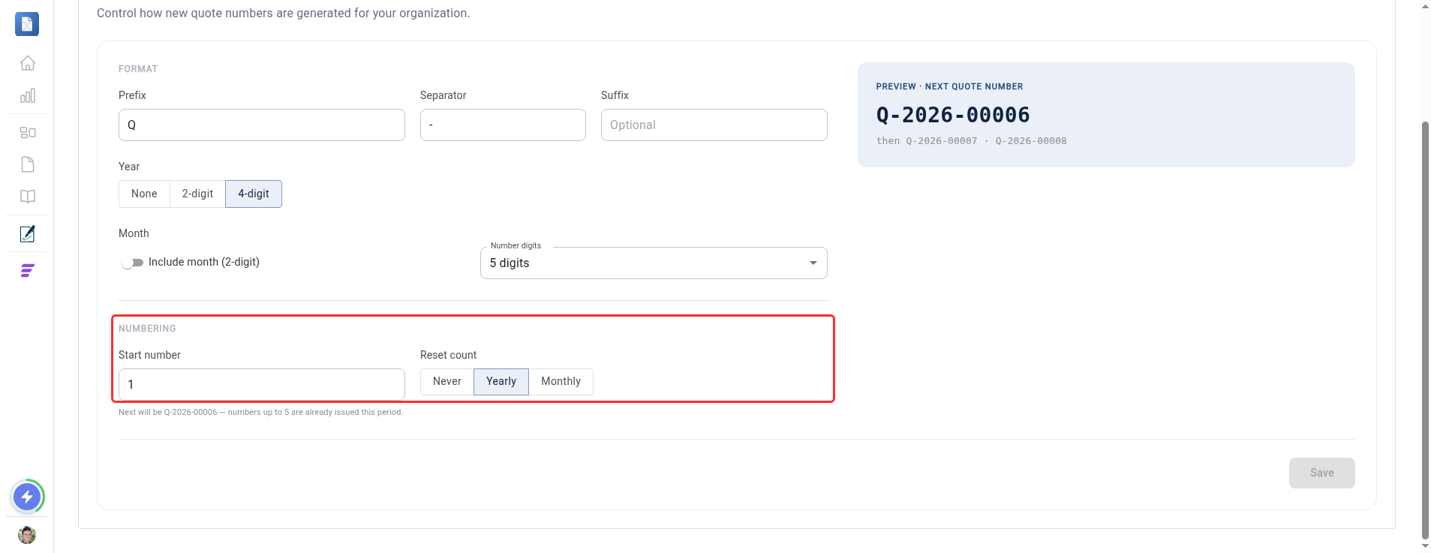Open the dashboard blocks icon in sidebar
This screenshot has width=1431, height=553.
[28, 133]
